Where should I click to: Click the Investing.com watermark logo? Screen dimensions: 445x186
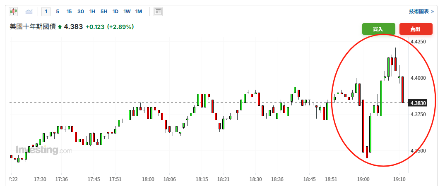click(44, 150)
